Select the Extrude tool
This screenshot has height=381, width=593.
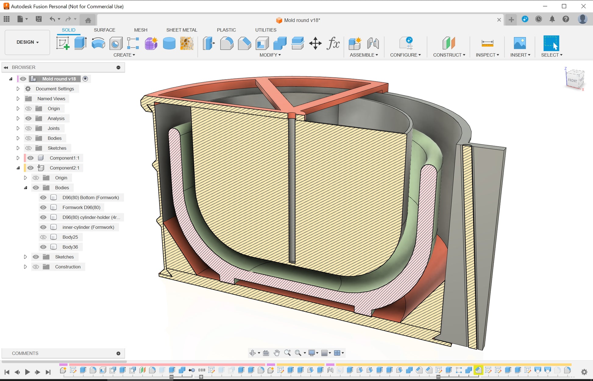81,43
